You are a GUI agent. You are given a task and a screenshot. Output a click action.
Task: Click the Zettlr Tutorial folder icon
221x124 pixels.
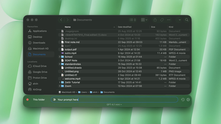point(62,82)
